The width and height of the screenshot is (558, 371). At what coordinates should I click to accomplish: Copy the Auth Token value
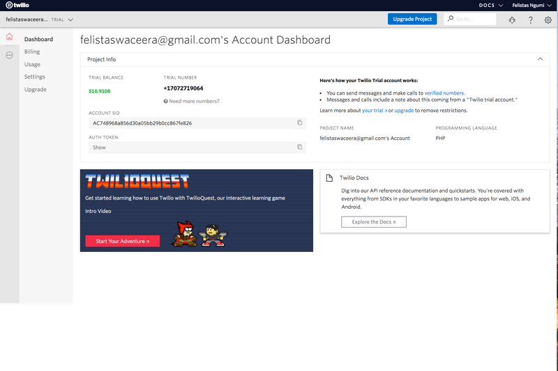coord(300,148)
